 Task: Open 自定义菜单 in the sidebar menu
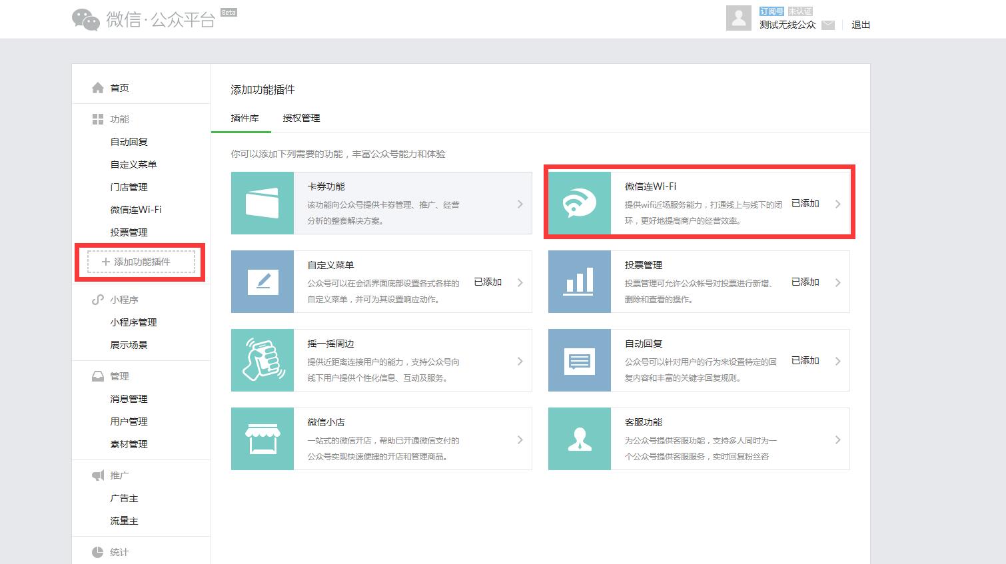133,164
